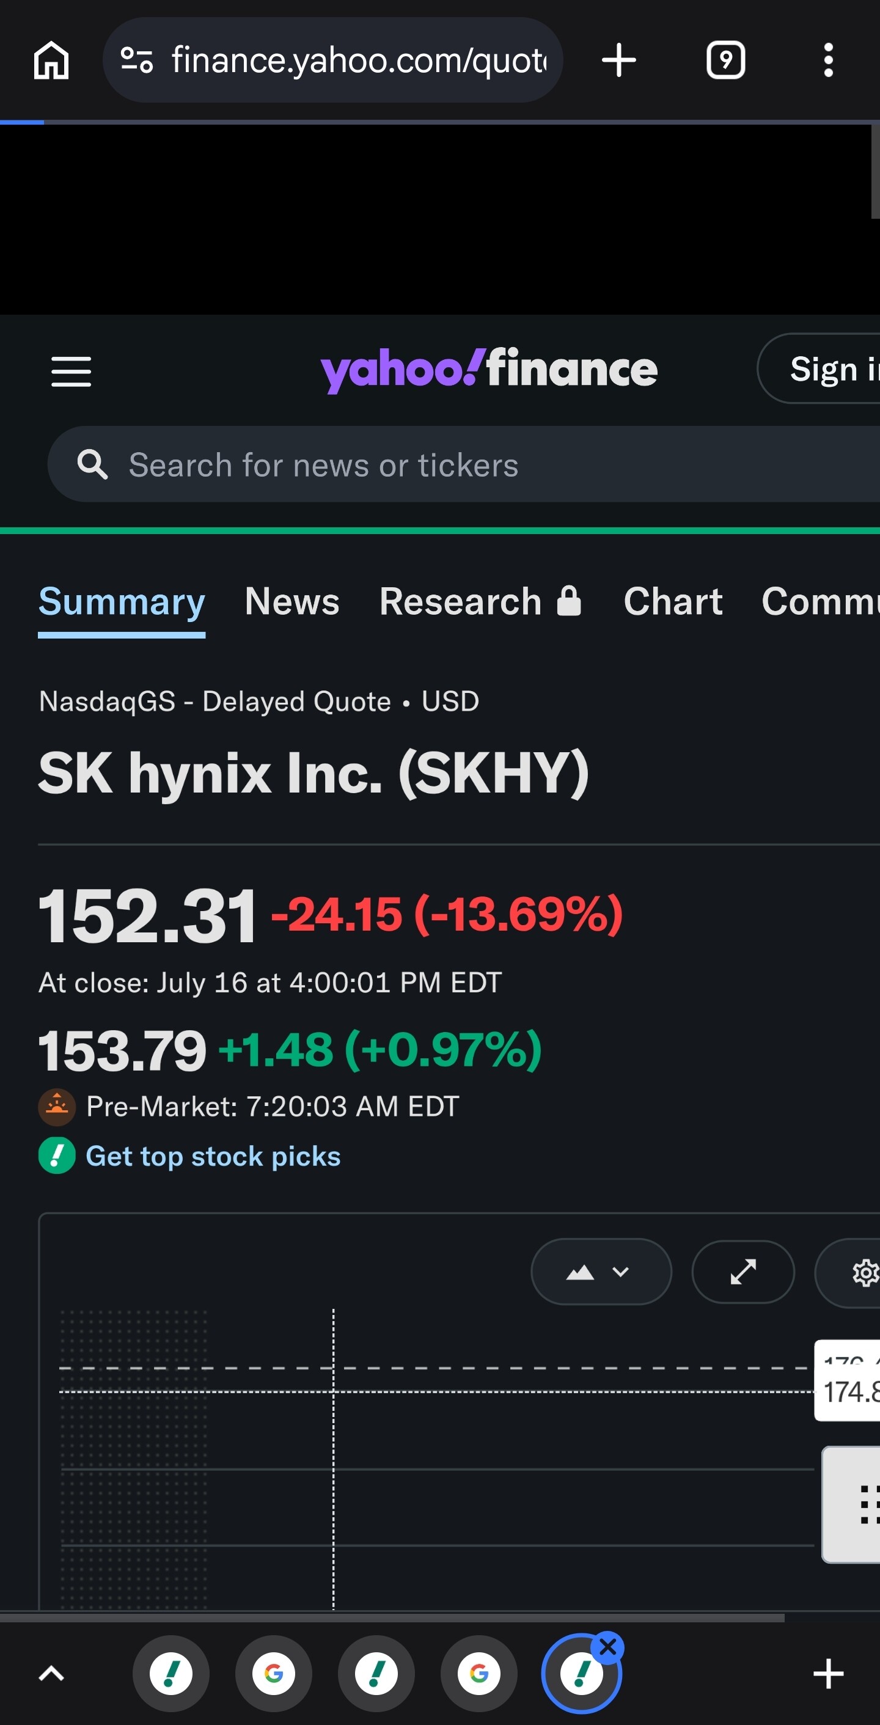Open a new tab with plus icon

click(x=619, y=60)
